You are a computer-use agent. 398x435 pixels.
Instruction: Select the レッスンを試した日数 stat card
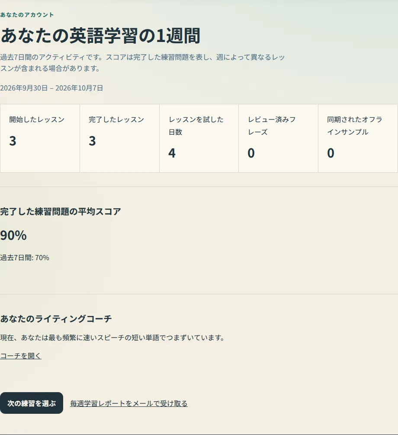tap(199, 138)
